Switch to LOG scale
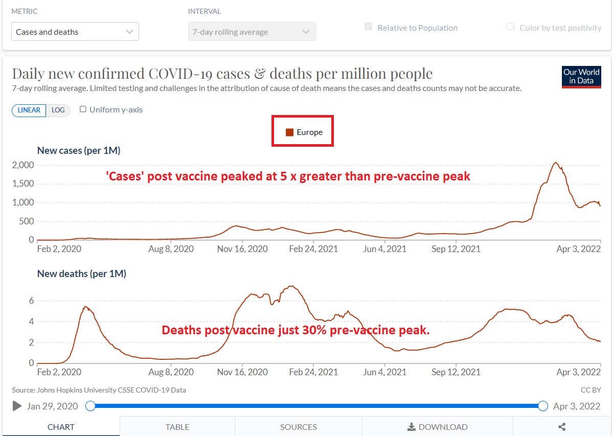The height and width of the screenshot is (436, 612). [x=58, y=110]
